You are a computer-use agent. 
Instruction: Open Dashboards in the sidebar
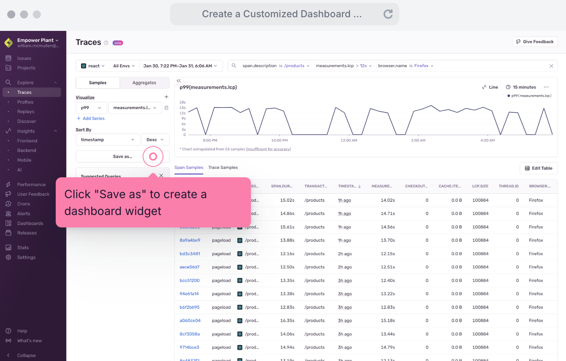click(x=30, y=223)
